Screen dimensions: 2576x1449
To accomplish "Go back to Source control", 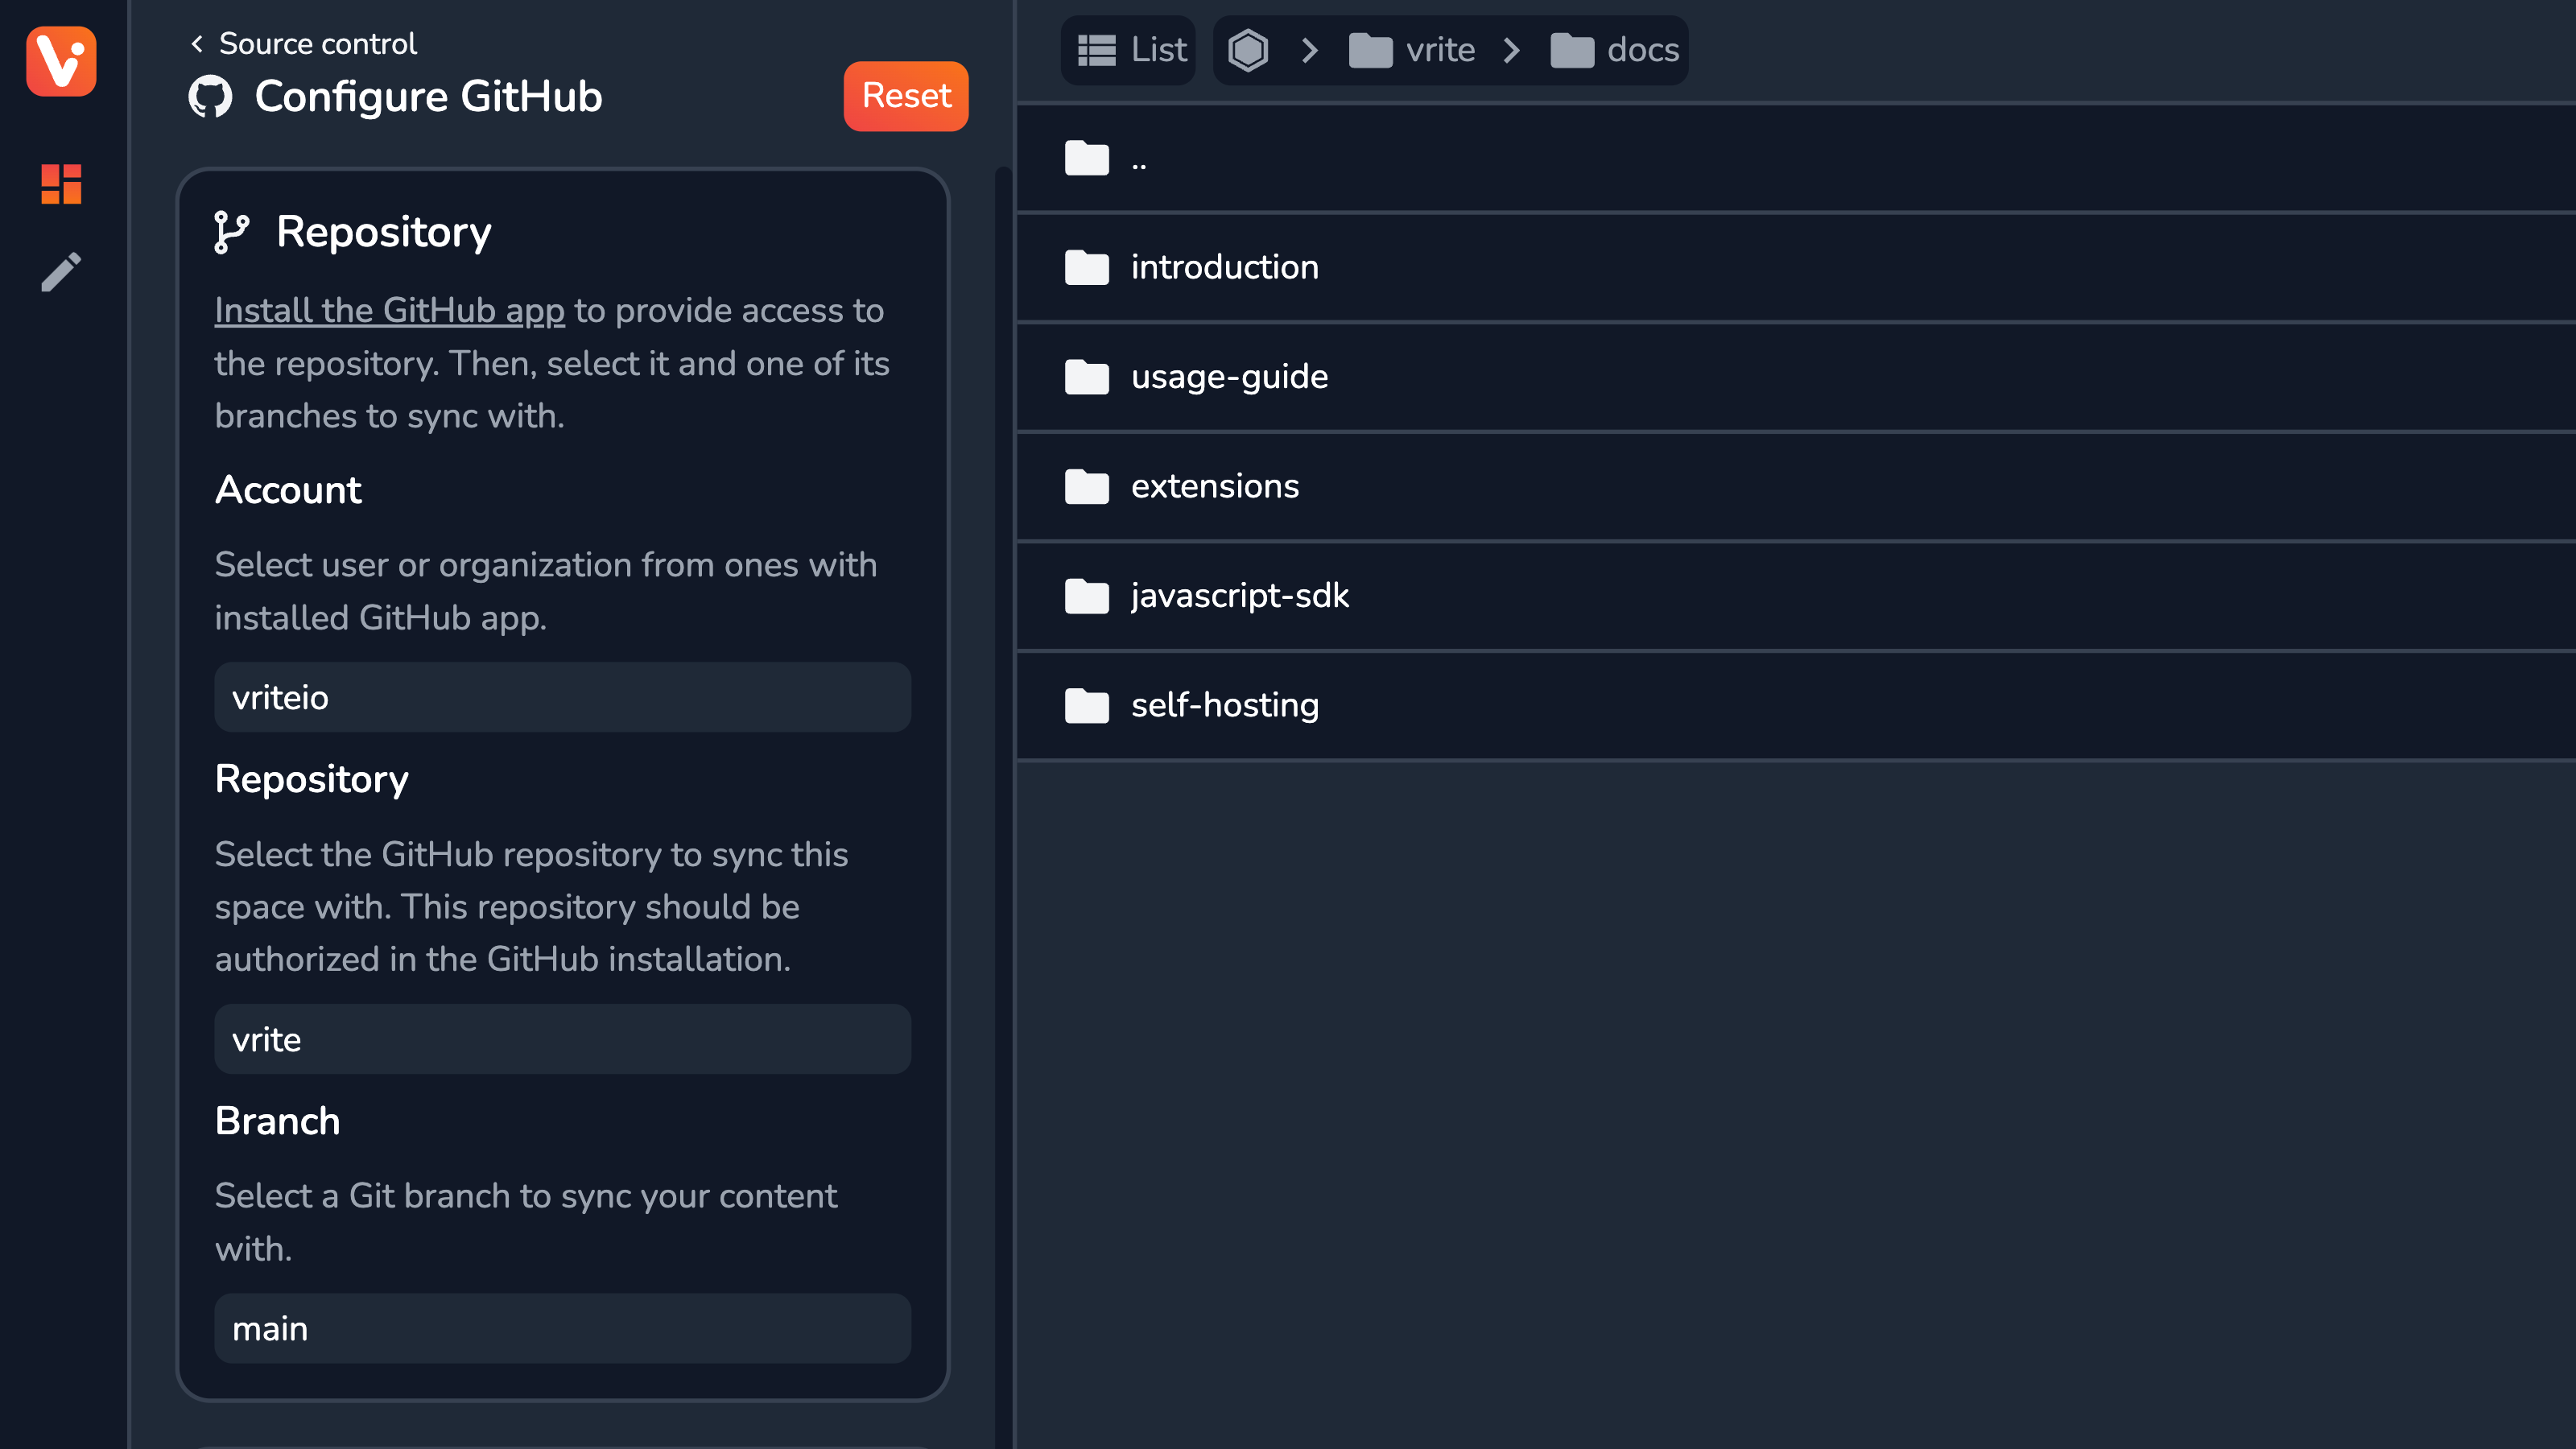I will (x=303, y=44).
